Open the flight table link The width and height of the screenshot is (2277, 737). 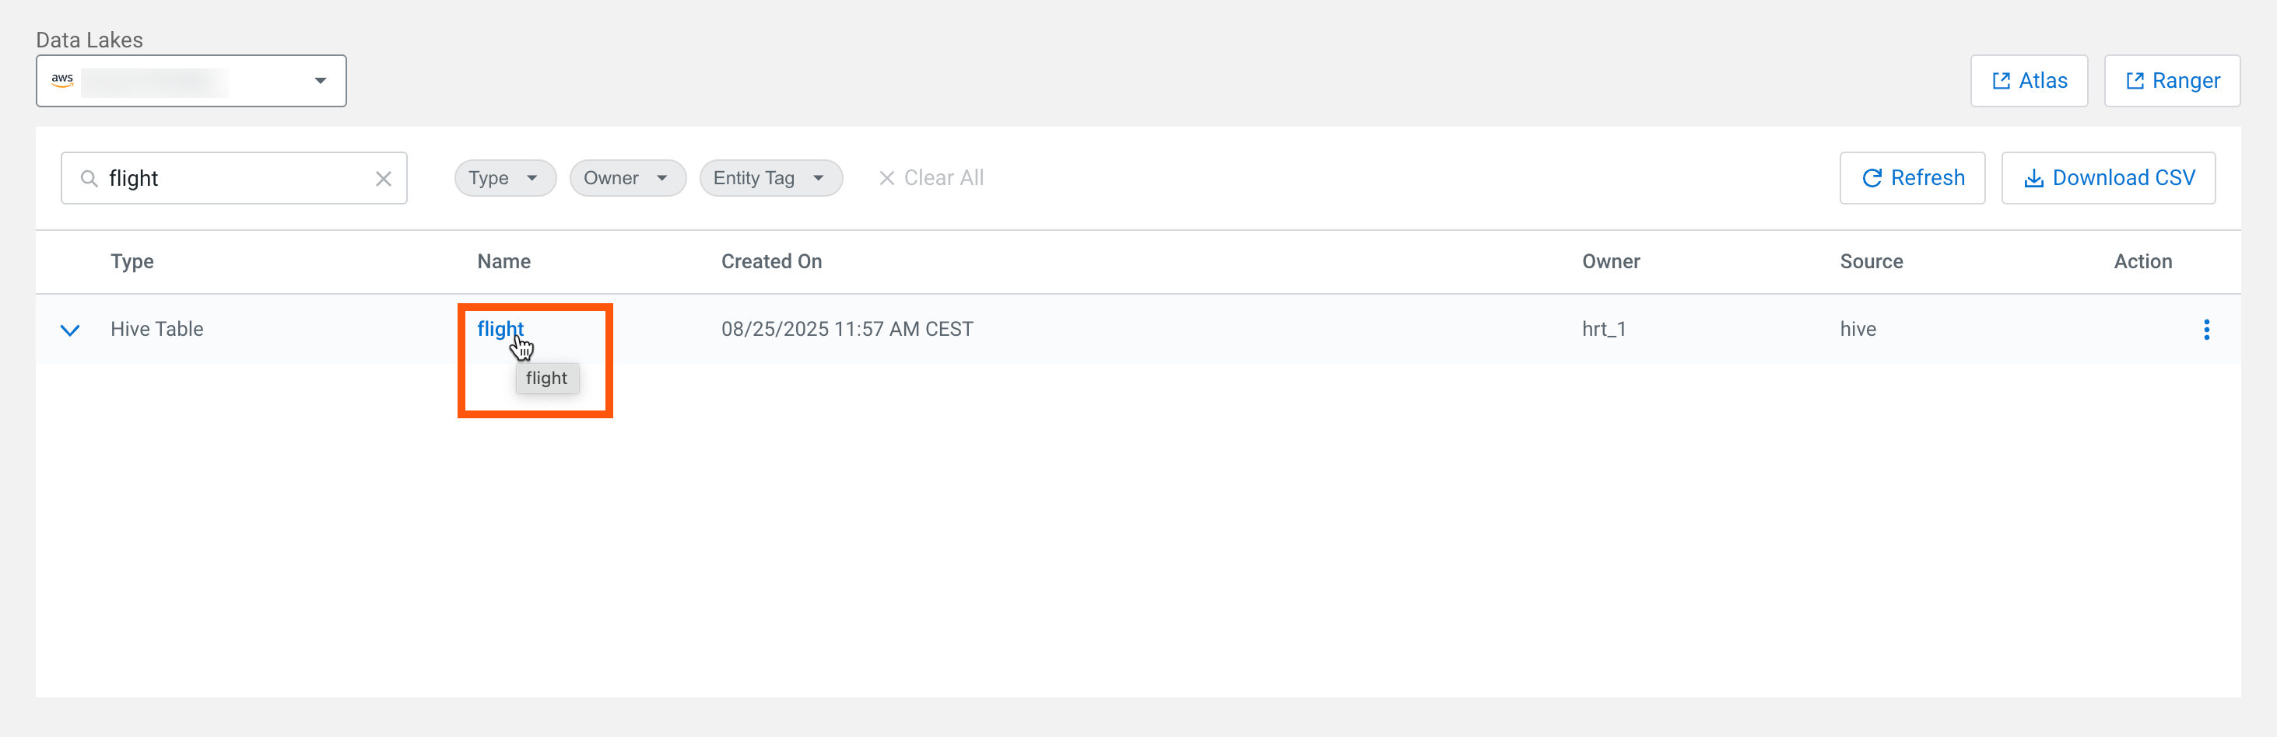click(500, 328)
